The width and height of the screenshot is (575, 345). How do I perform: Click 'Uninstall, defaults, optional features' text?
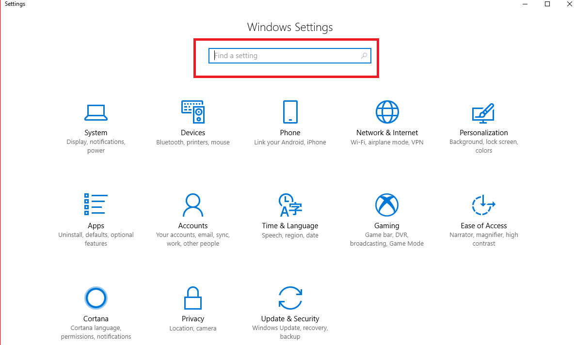click(x=96, y=239)
